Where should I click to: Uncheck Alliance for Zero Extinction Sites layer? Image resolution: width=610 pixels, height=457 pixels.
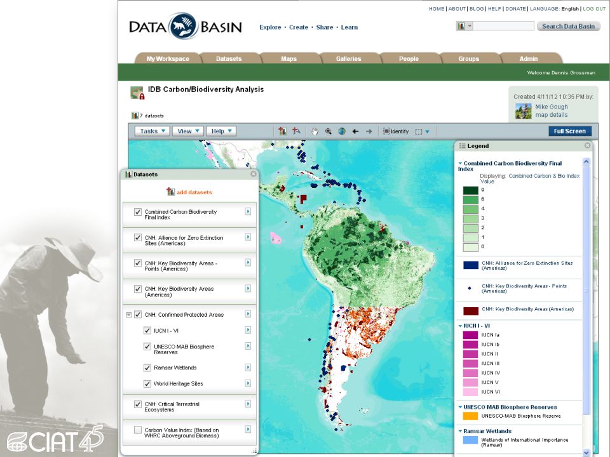pyautogui.click(x=138, y=237)
